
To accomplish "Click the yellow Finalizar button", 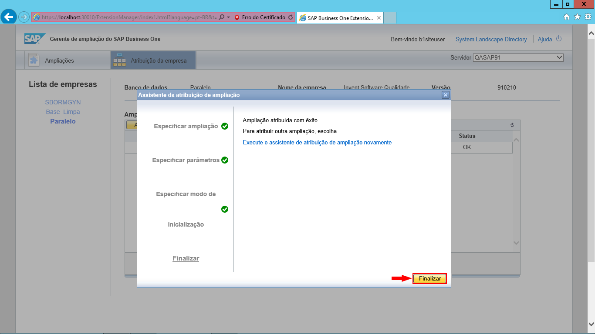I will point(429,279).
